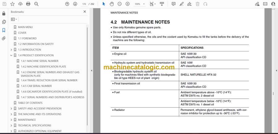Image resolution: width=278 pixels, height=134 pixels.
Task: Click the bookmarks panel vertical scrollbar
Action: (x=87, y=76)
